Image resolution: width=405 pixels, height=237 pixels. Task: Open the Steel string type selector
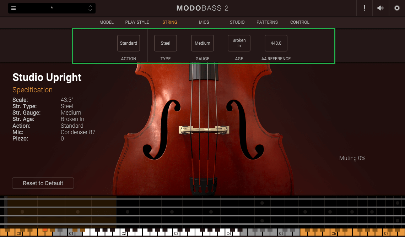[x=165, y=43]
